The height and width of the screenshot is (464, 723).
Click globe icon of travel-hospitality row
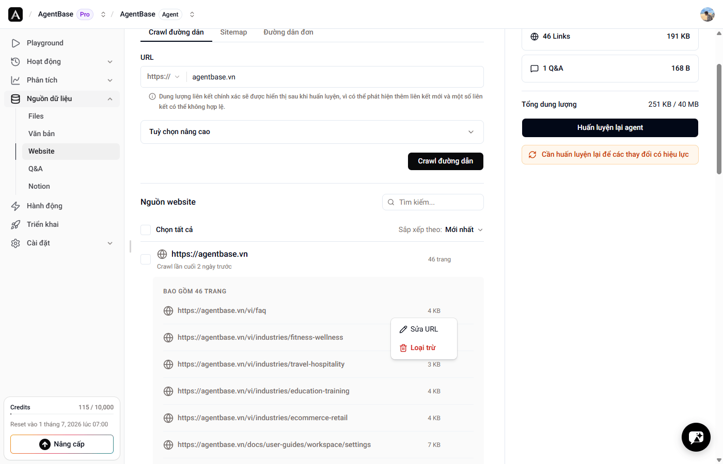point(168,364)
